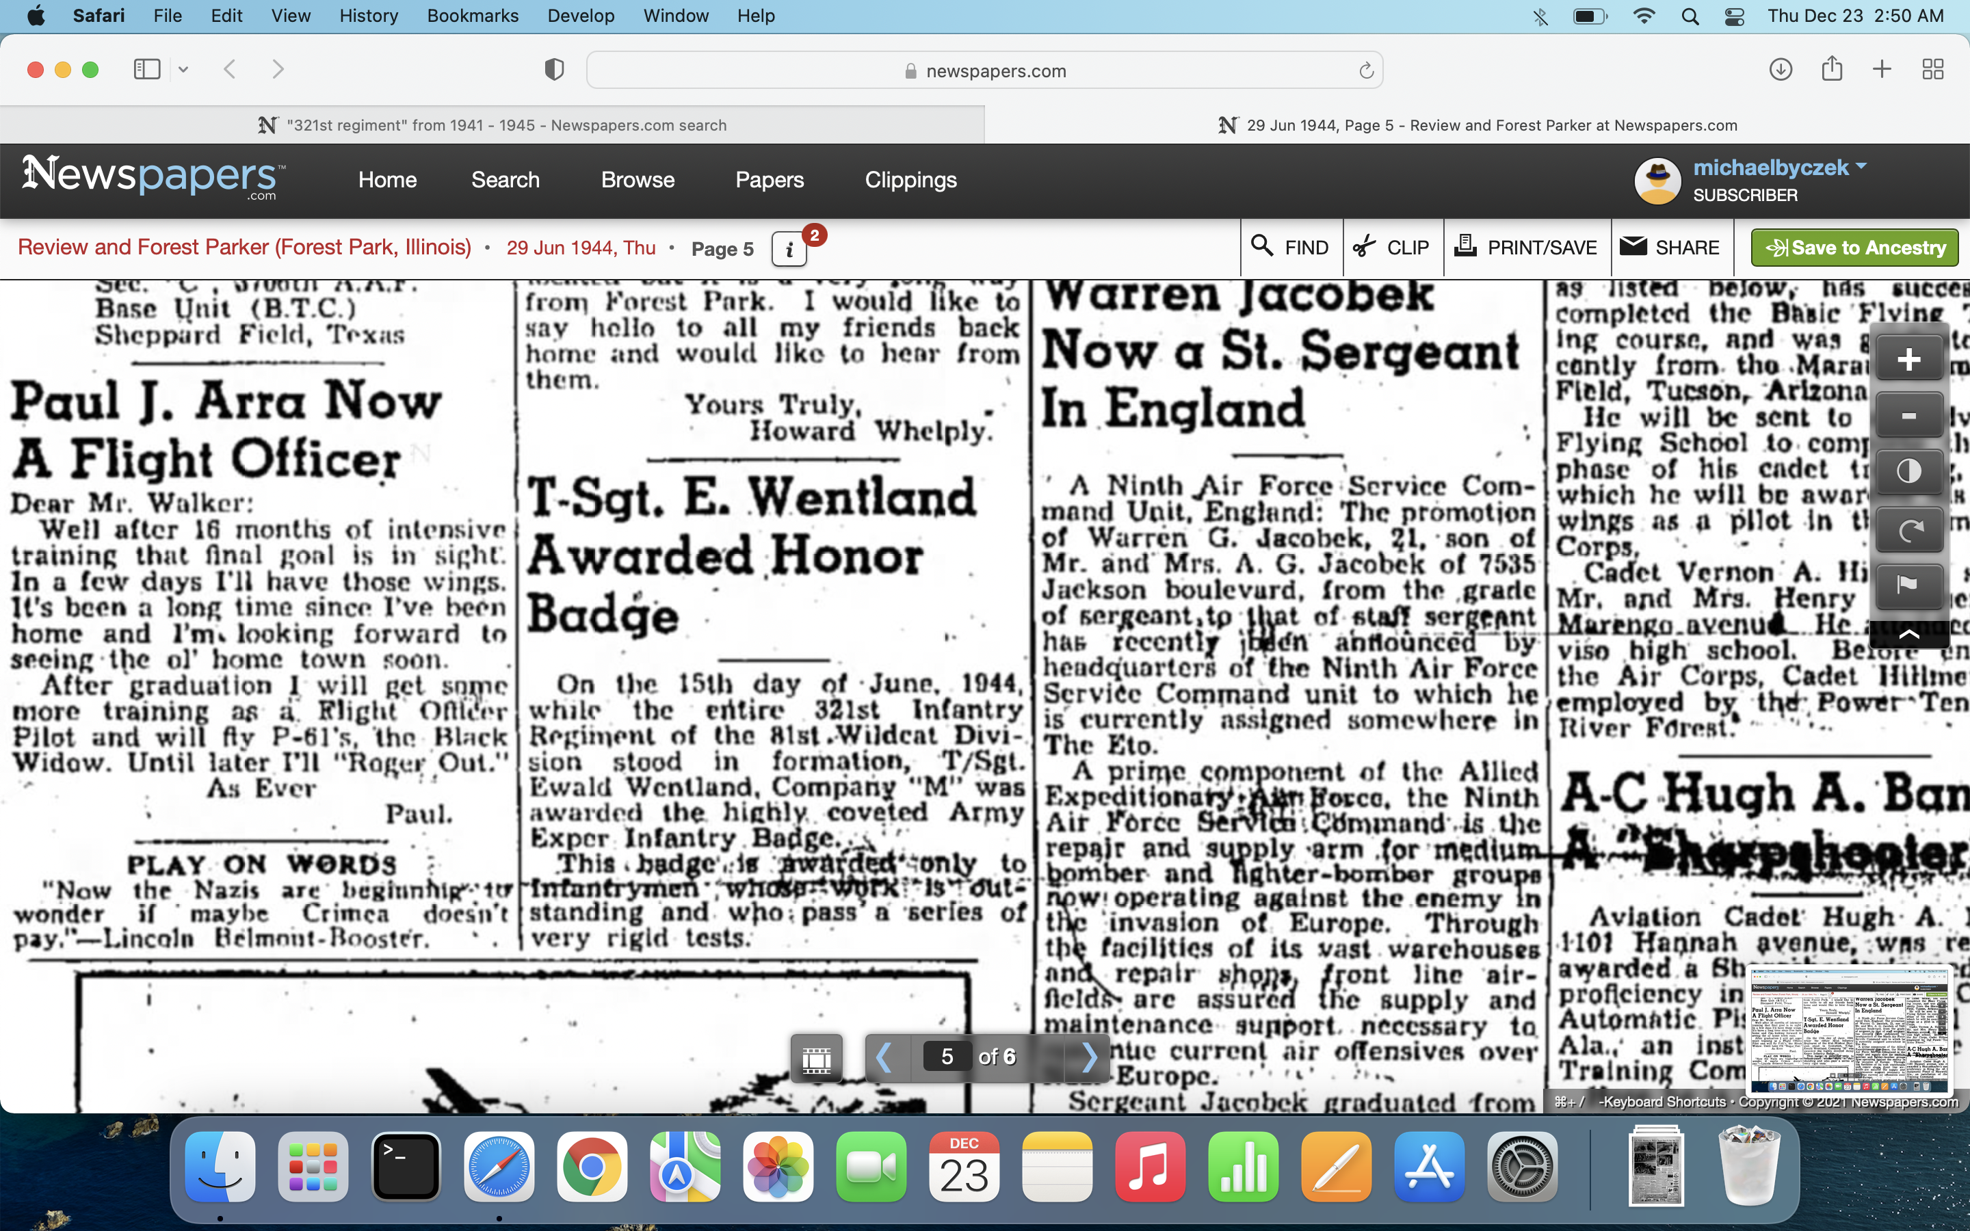
Task: Rotate the newspaper page image
Action: coord(1909,530)
